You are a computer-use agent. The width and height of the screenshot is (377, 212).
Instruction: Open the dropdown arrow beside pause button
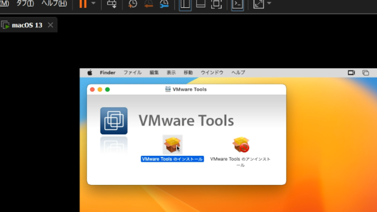click(93, 3)
